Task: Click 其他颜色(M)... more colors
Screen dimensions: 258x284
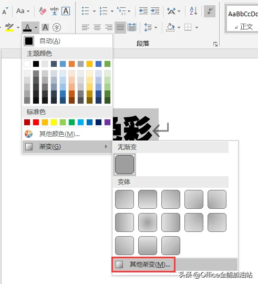Action: 67,134
